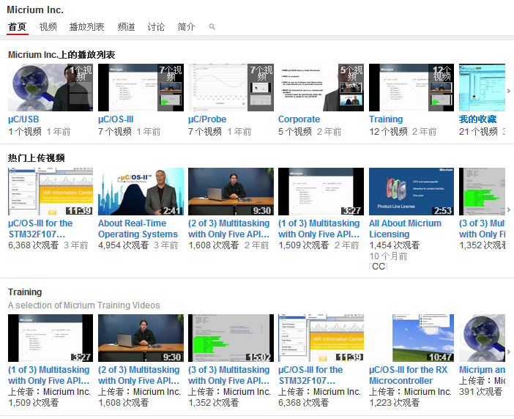The image size is (514, 419).
Task: Play Training thumbnail with 10:47 duration
Action: 411,338
